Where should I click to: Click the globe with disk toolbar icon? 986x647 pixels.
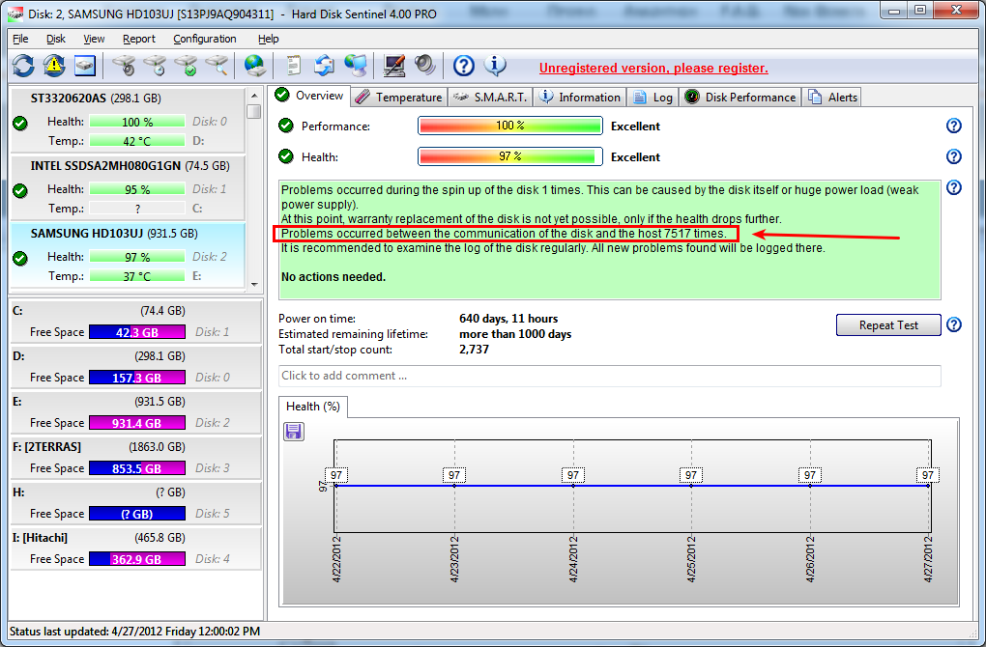[x=254, y=66]
